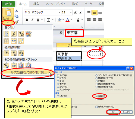This screenshot has height=119, width=135.
Task: Open the paste options dropdown arrow
Action: coord(8,22)
